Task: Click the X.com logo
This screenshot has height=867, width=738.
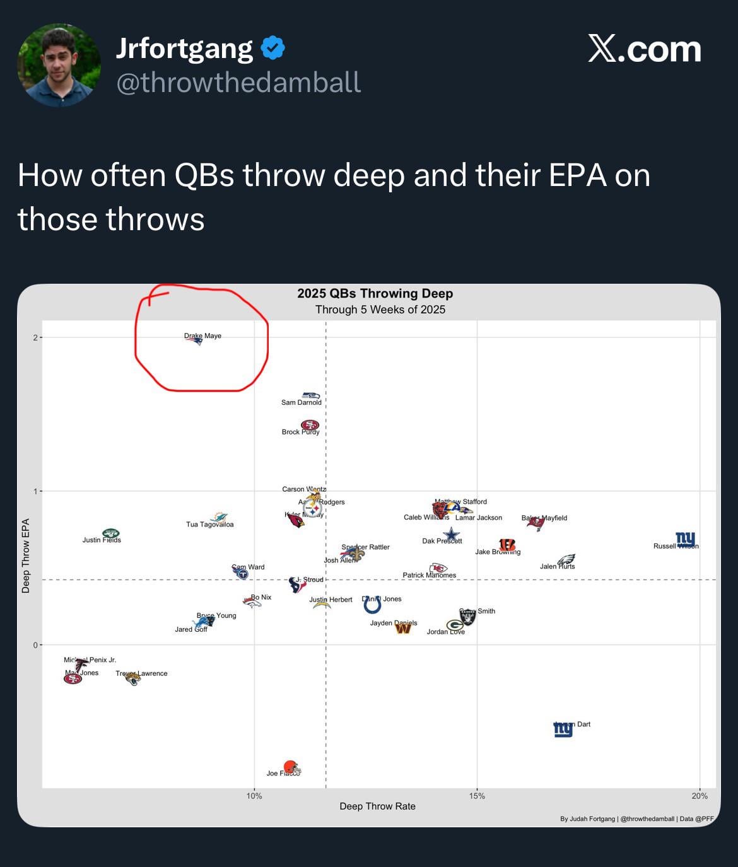Action: (644, 49)
